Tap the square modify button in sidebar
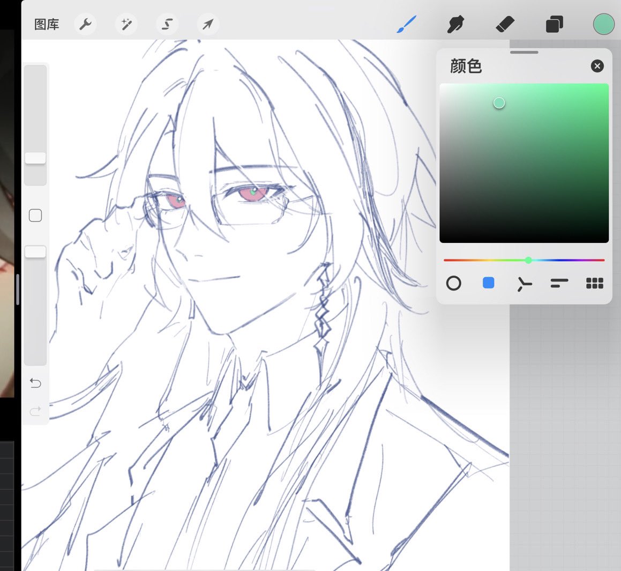The height and width of the screenshot is (571, 621). click(35, 216)
